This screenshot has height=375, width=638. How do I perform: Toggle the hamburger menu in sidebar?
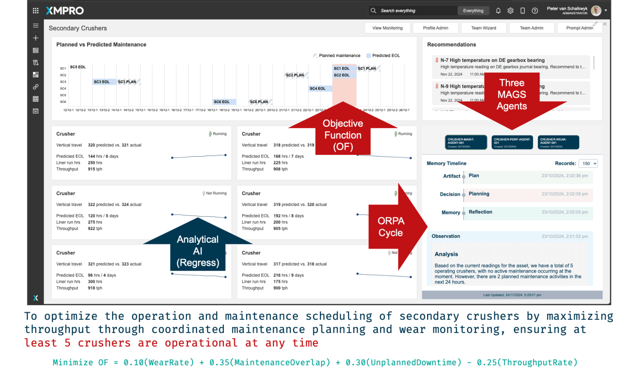tap(36, 26)
